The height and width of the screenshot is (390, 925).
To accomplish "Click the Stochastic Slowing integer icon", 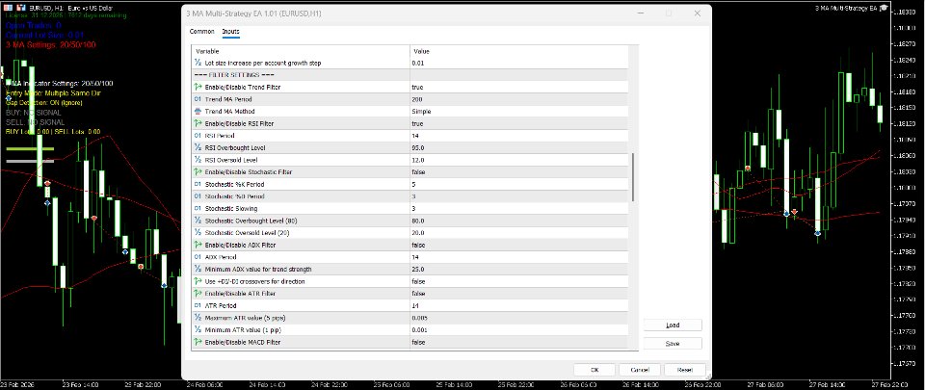I will coord(198,209).
